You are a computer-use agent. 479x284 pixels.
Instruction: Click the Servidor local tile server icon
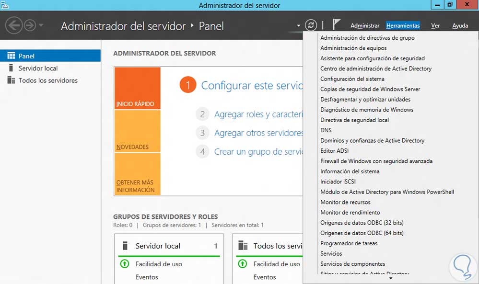pos(125,246)
